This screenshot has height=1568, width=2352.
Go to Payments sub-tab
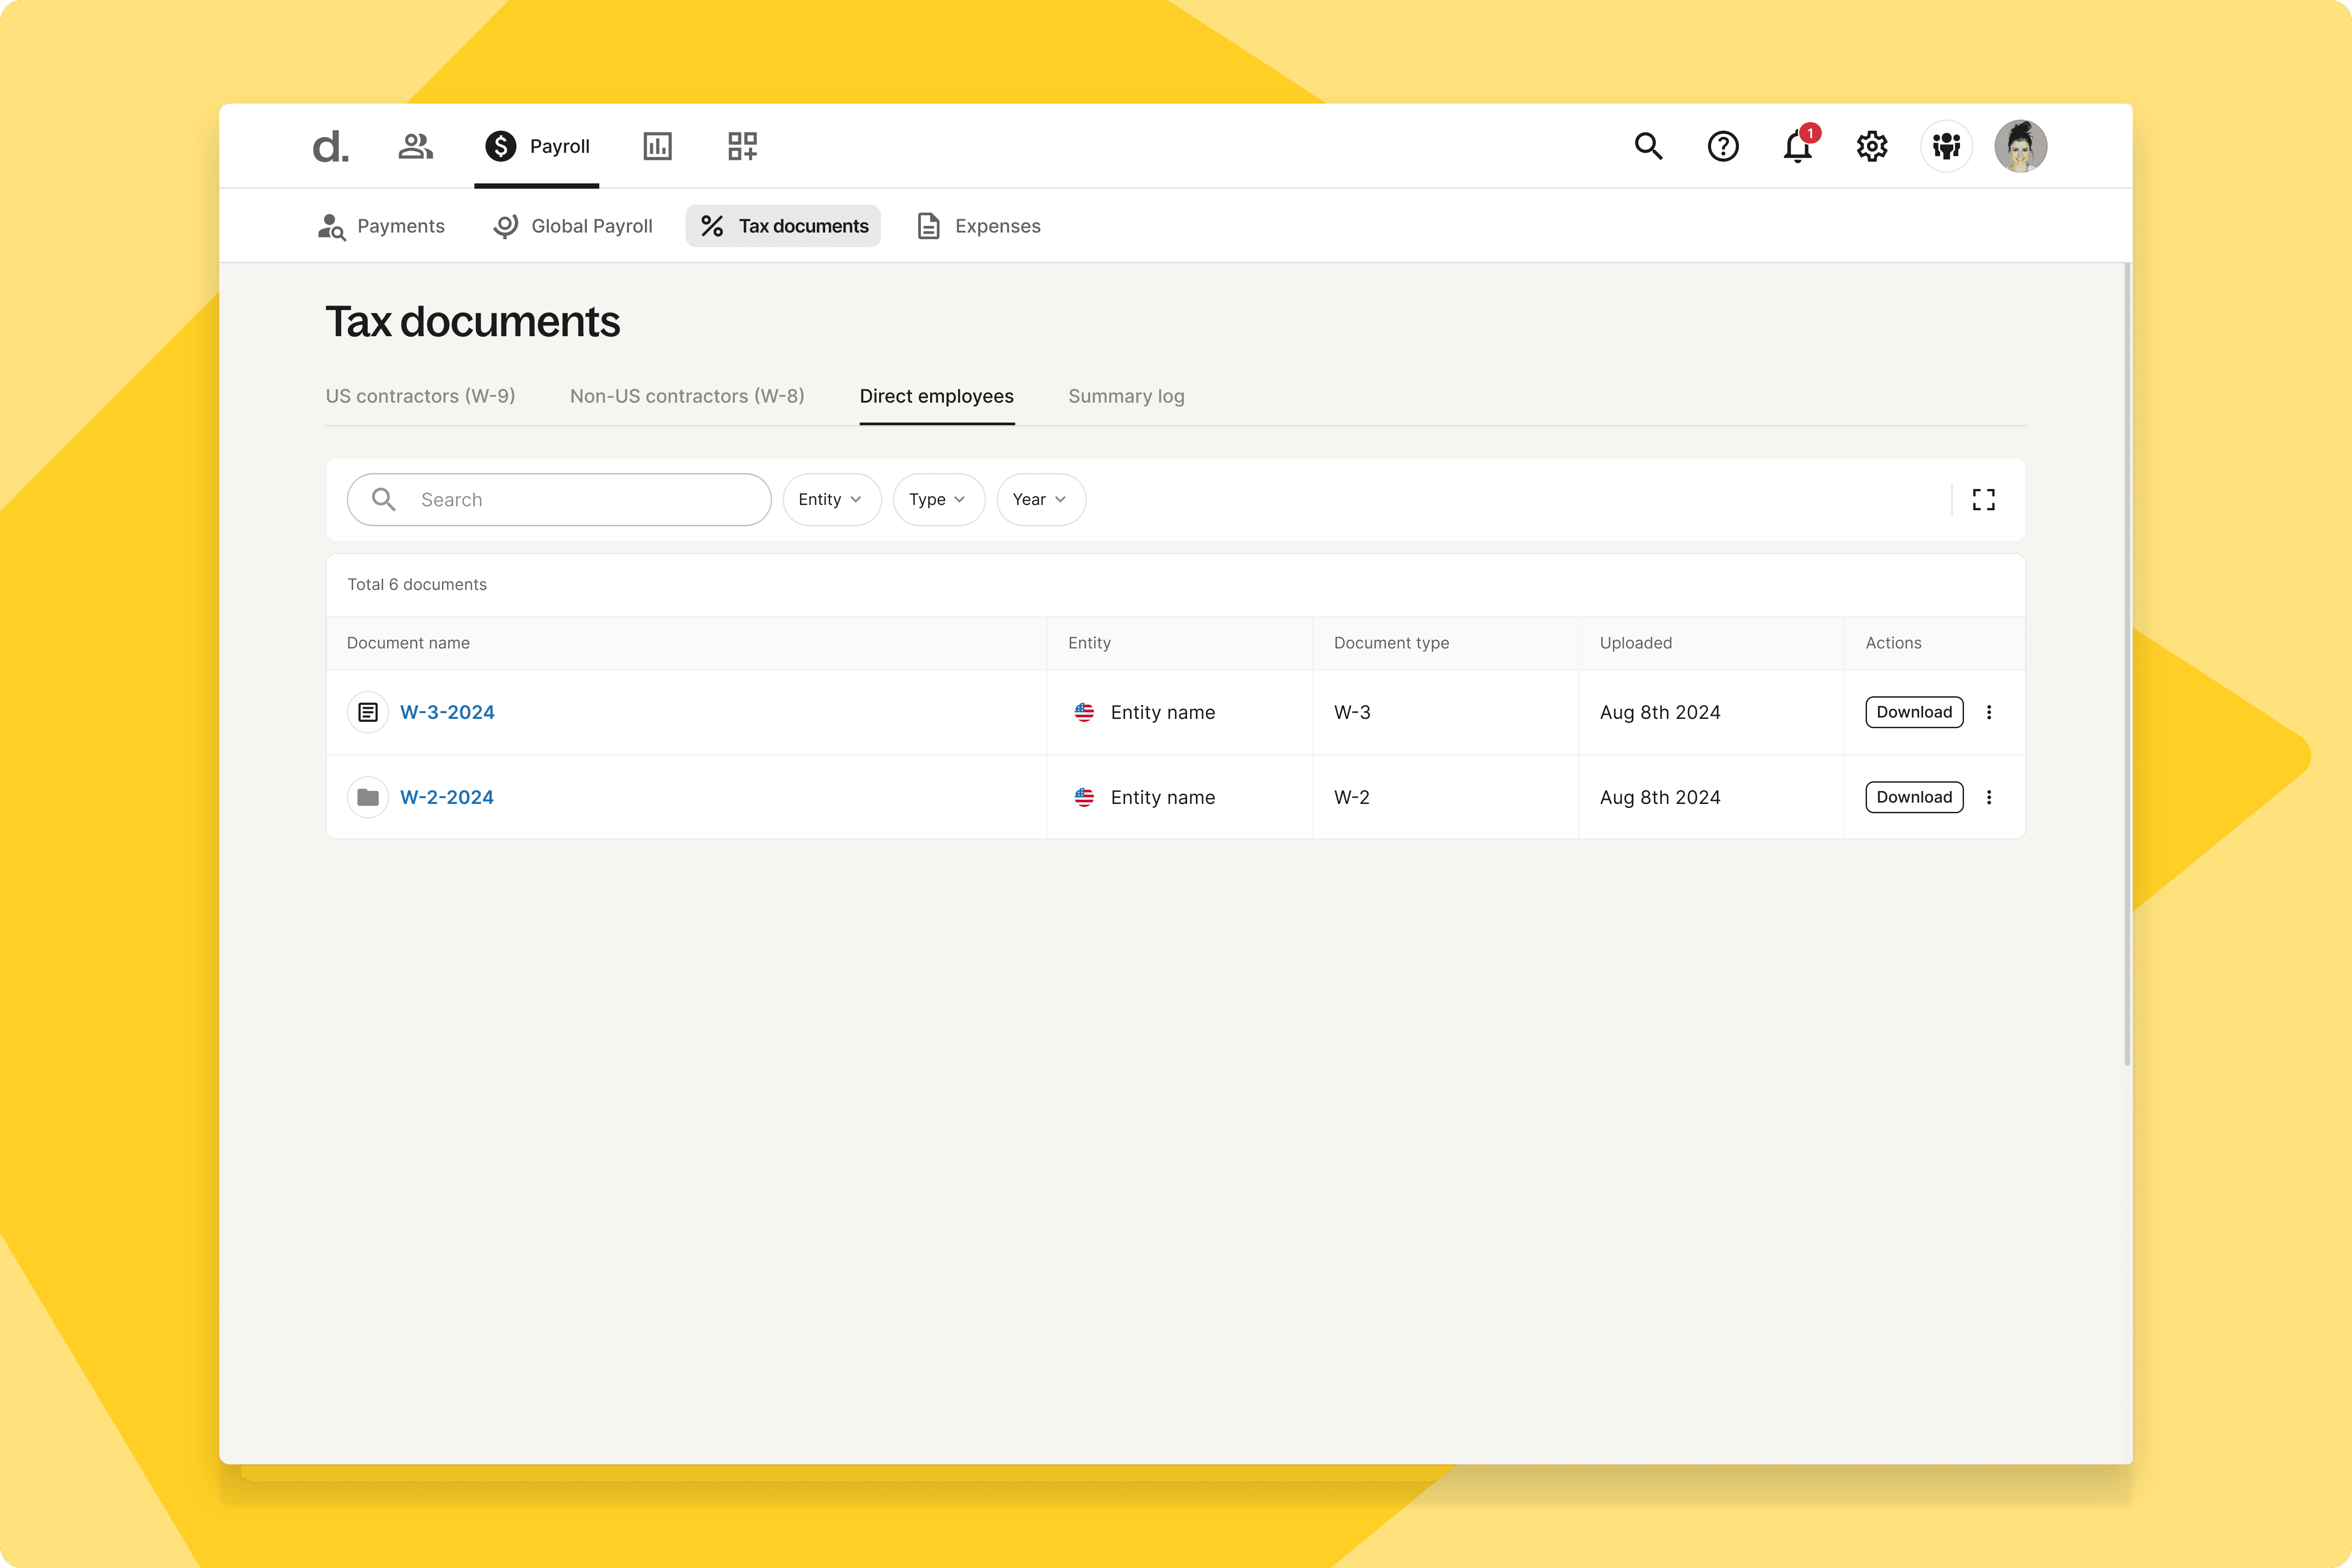381,226
